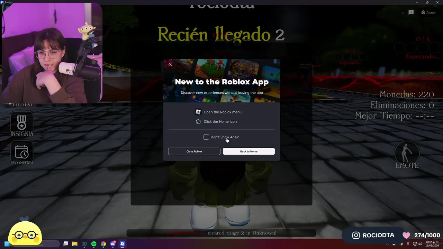Open the chat bubble icon at top right
This screenshot has height=249, width=443.
(x=411, y=12)
